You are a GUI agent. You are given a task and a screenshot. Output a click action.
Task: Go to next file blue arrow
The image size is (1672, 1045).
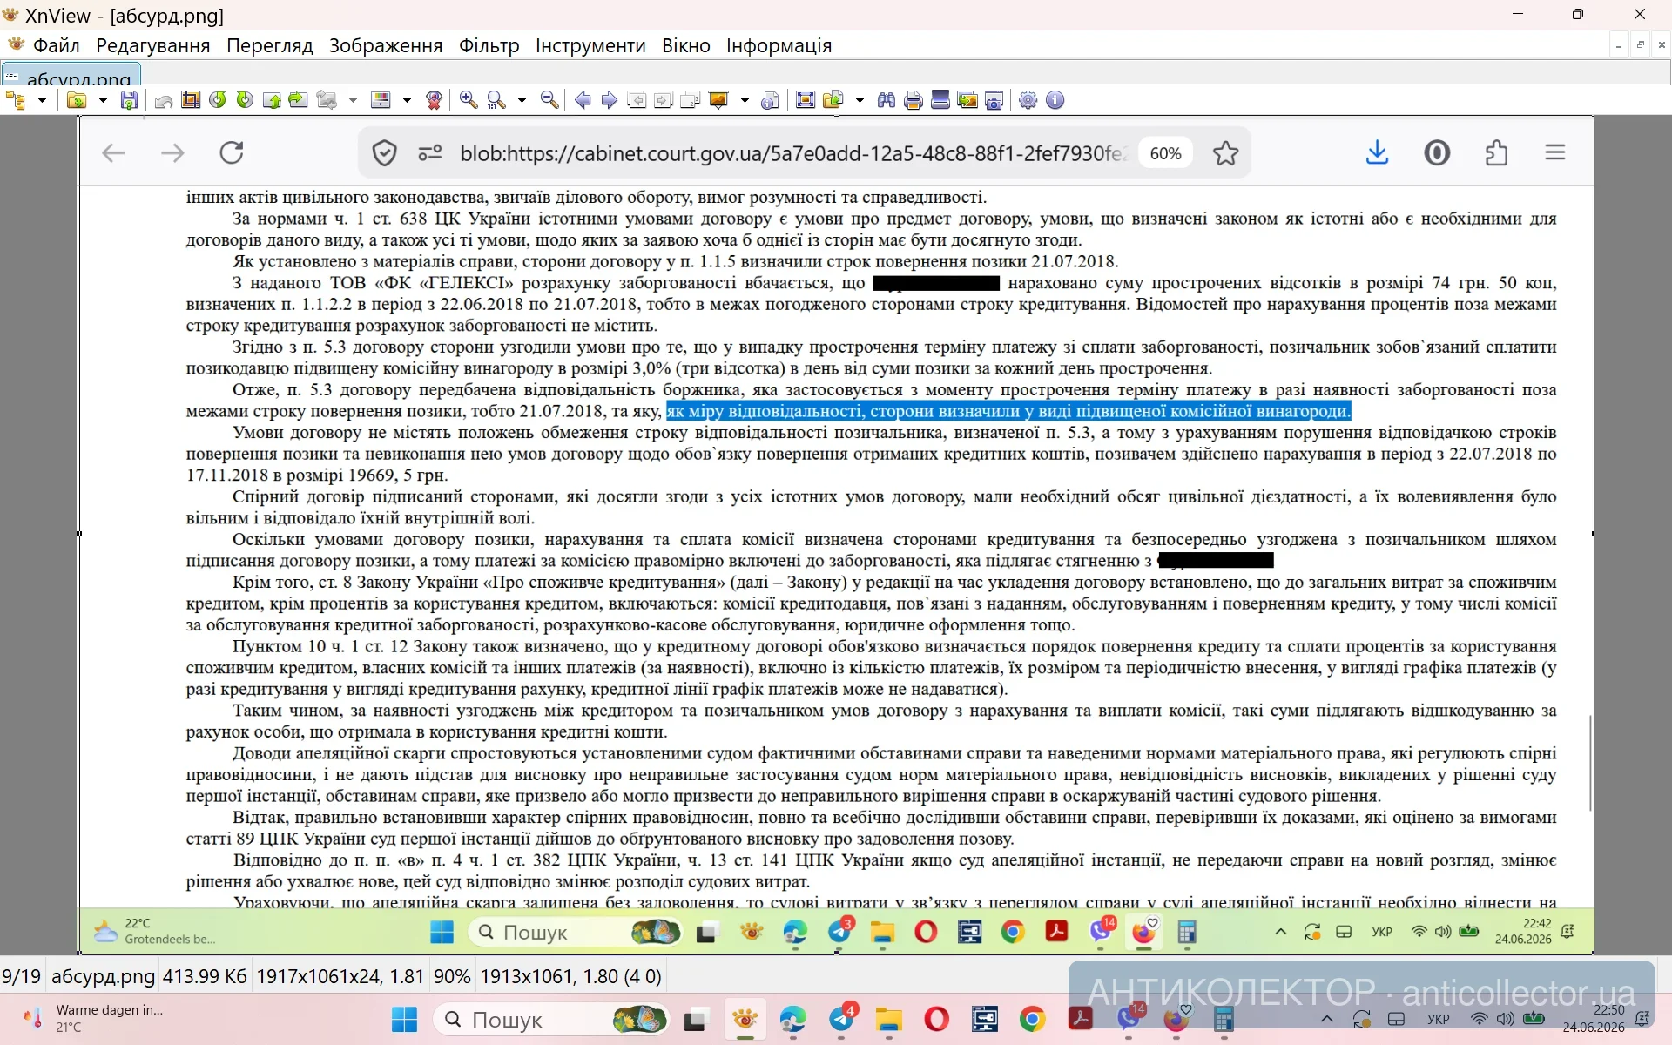coord(610,100)
